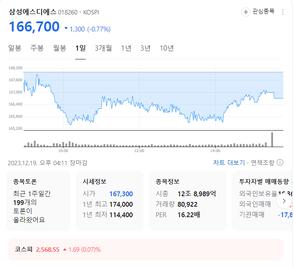The image size is (294, 267).
Task: Click the 외국인매매 row label
Action: coord(255,204)
